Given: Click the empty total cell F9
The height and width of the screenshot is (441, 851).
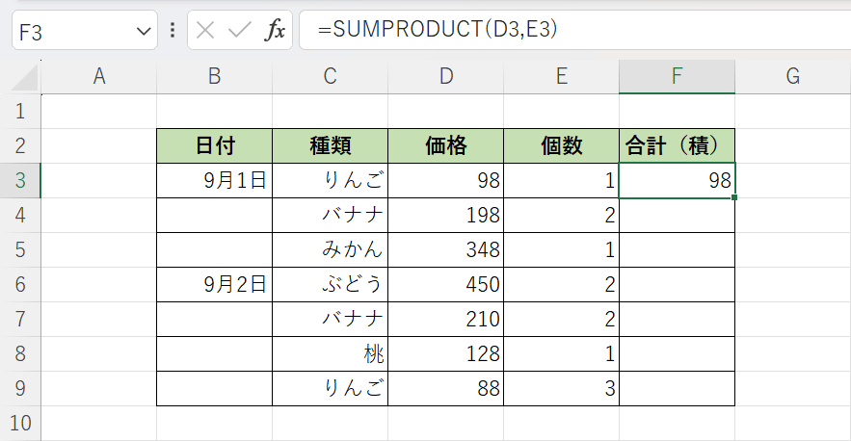Looking at the screenshot, I should (677, 389).
